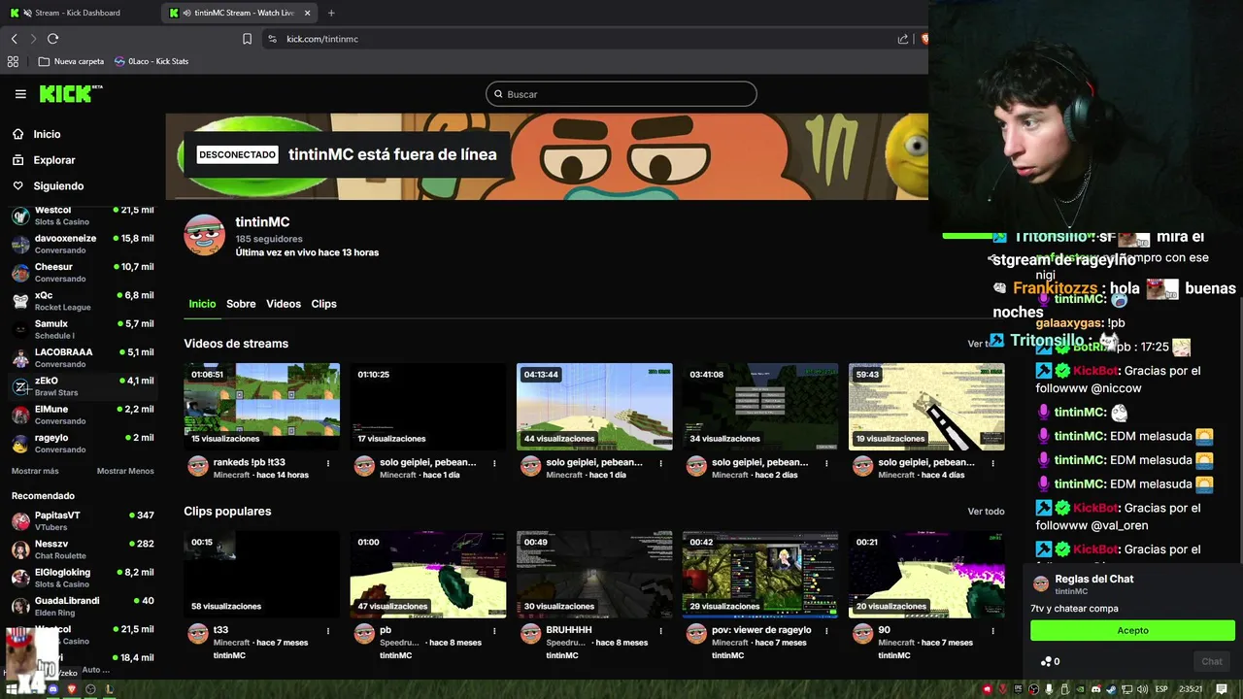Open Cheesur channel in sidebar
This screenshot has width=1243, height=699.
coord(82,272)
